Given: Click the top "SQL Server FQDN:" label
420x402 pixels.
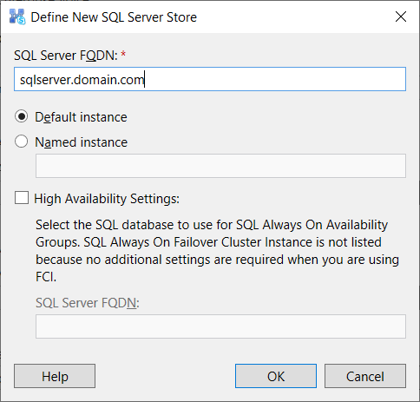Looking at the screenshot, I should coord(66,56).
